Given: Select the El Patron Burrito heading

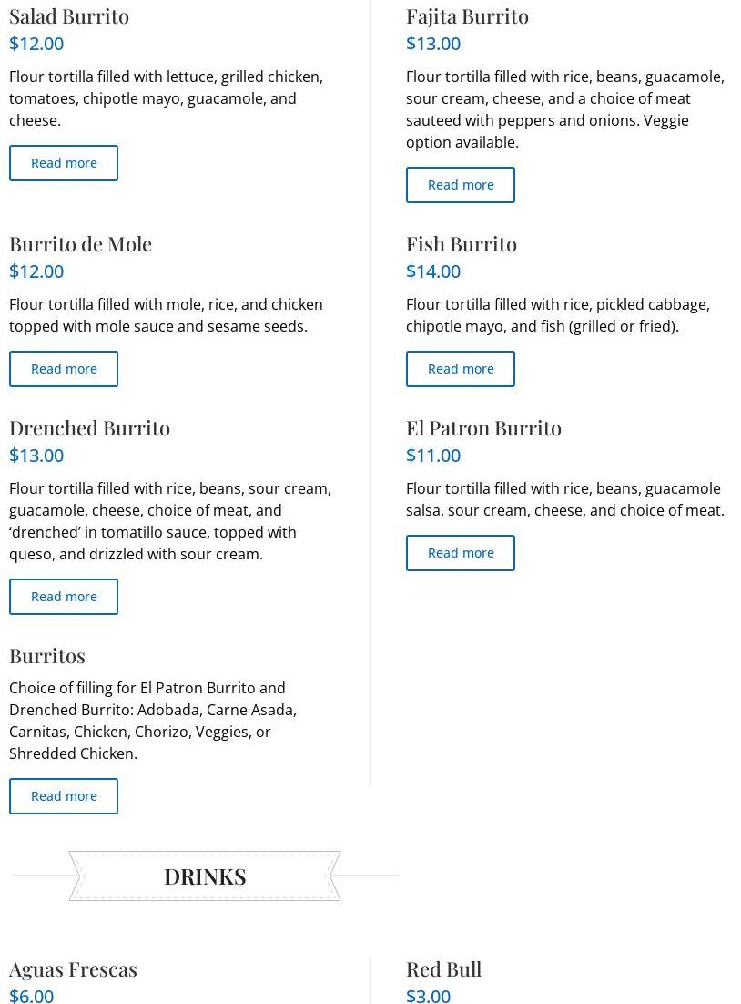Looking at the screenshot, I should click(x=483, y=427).
